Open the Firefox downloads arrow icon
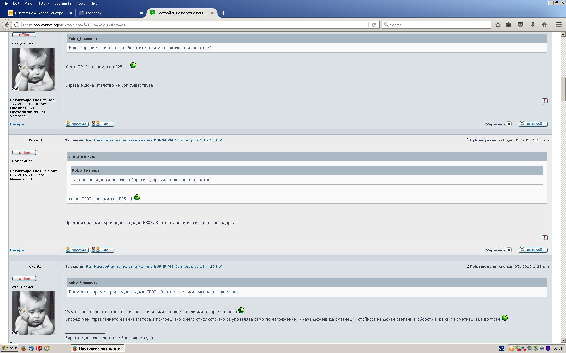The width and height of the screenshot is (566, 353). point(533,25)
